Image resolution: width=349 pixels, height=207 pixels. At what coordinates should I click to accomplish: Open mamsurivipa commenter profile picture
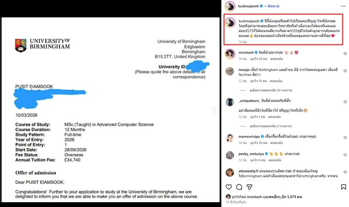230,138
